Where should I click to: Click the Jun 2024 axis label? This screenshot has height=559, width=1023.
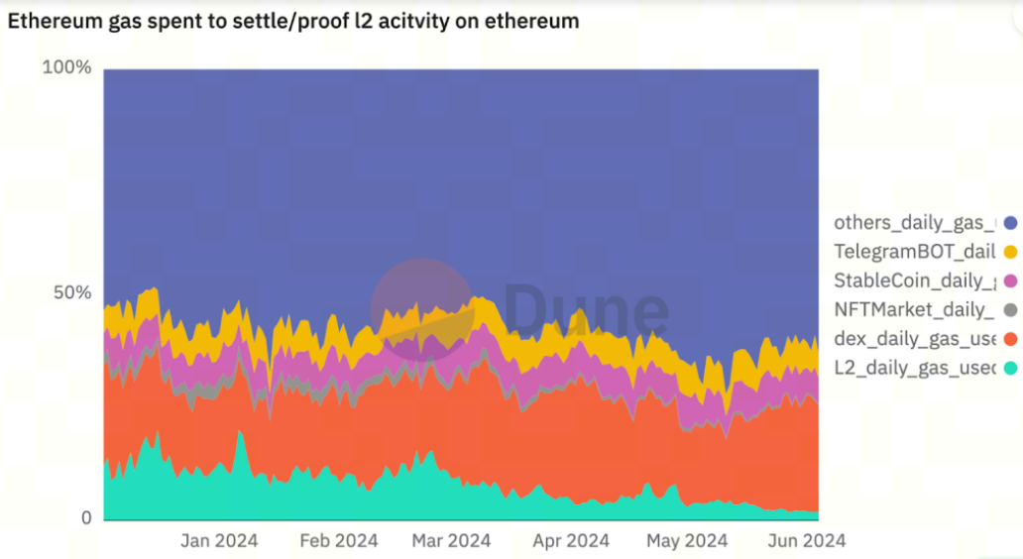(807, 541)
